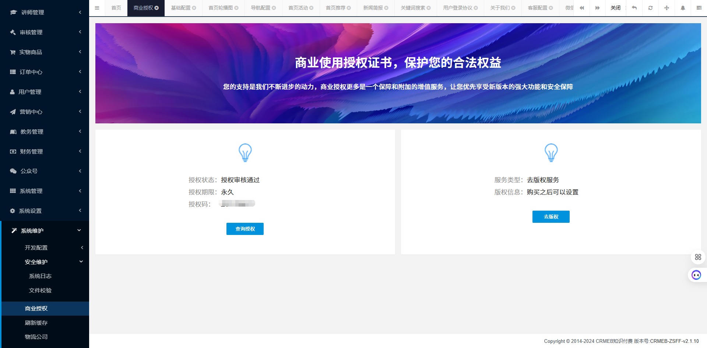Open the floating robot assistant icon
Screen dimensions: 707x348
696,275
